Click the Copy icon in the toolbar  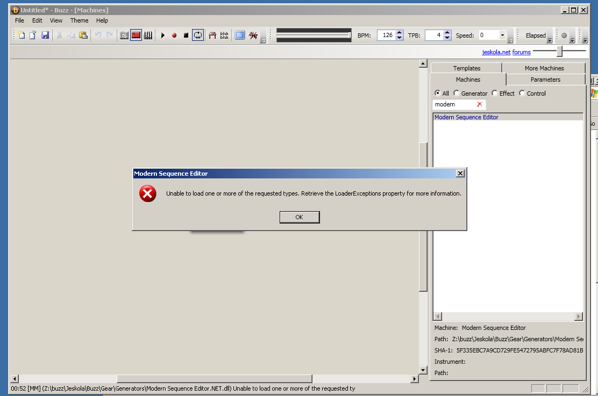[72, 35]
